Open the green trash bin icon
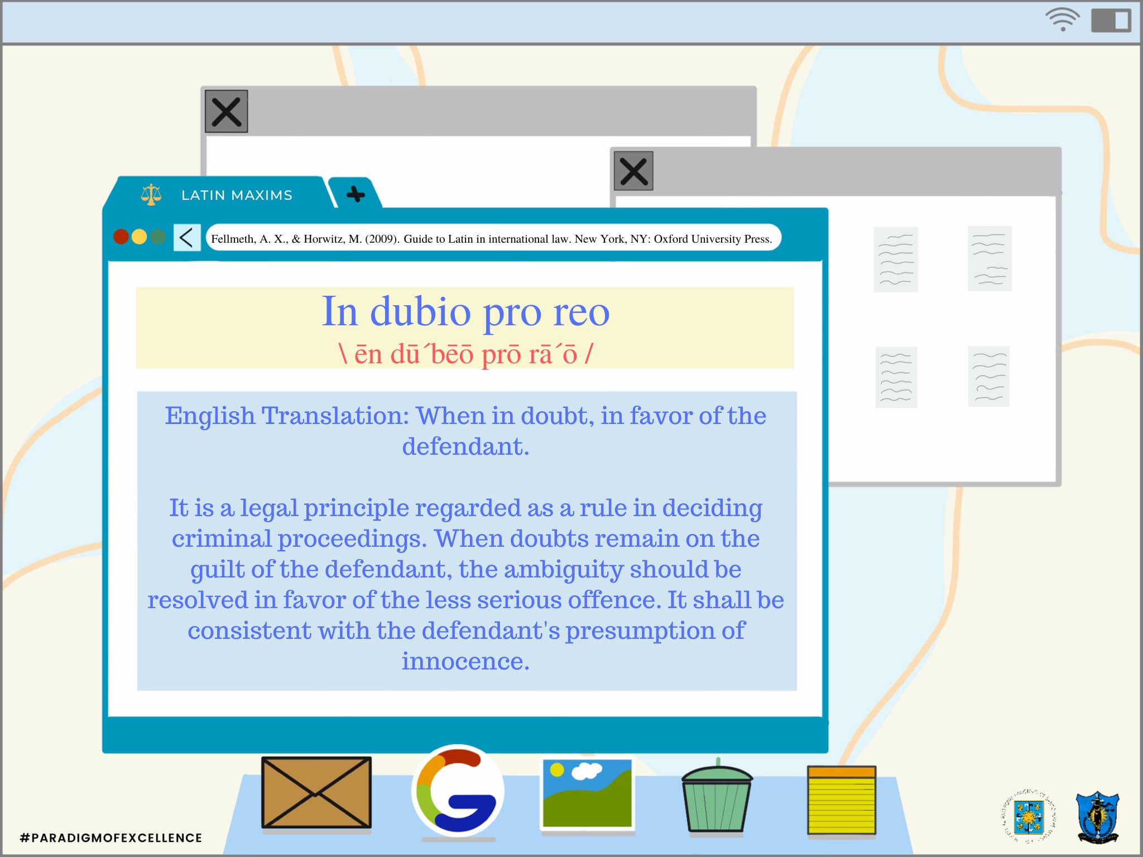The width and height of the screenshot is (1143, 857). (x=717, y=796)
